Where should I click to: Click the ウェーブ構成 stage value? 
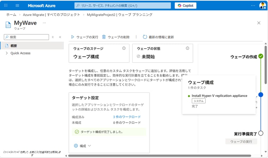[86, 56]
